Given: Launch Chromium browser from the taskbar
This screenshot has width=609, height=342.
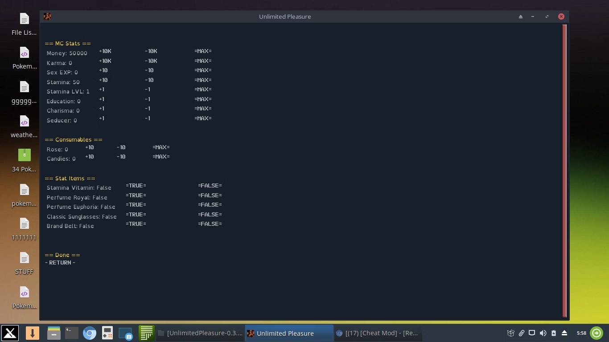Looking at the screenshot, I should tap(90, 333).
